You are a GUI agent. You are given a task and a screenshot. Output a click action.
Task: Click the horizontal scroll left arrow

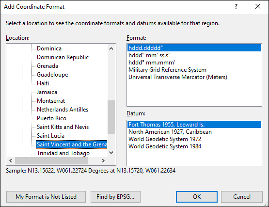(x=11, y=160)
